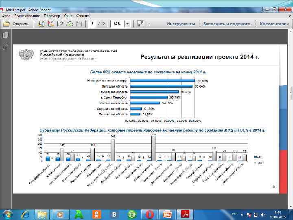Click the save diskette icon
The image size is (293, 220).
click(x=79, y=24)
